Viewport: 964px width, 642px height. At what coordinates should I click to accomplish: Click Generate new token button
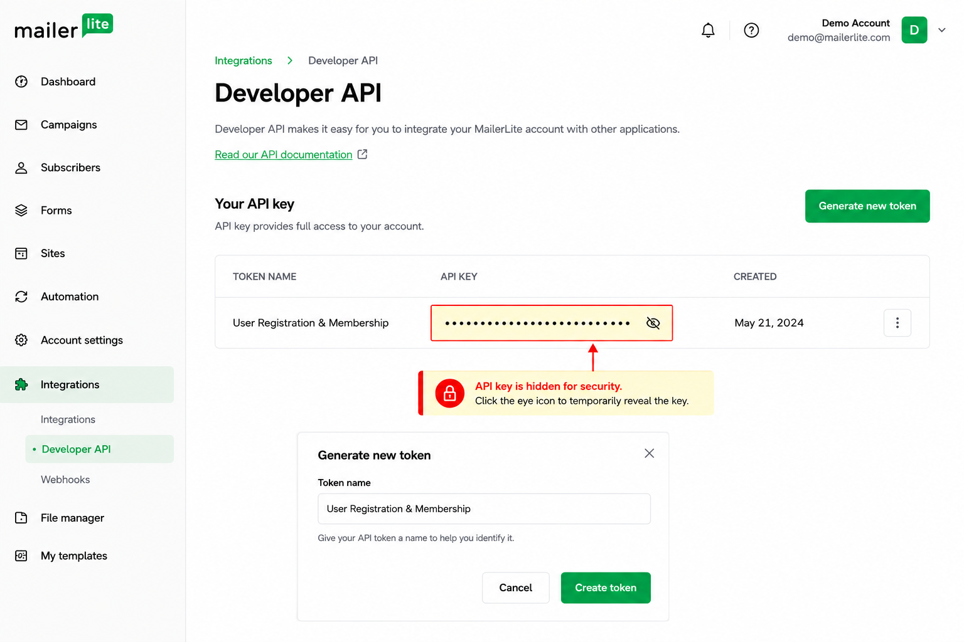click(x=867, y=206)
